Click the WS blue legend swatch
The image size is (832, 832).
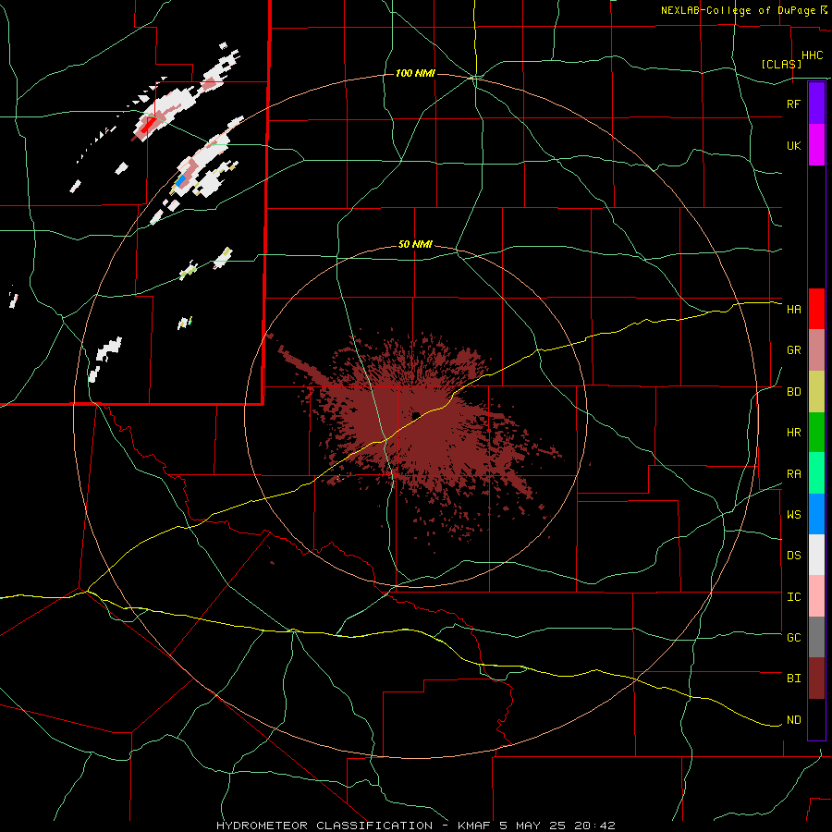pos(816,514)
